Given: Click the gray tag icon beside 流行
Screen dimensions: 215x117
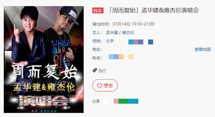Looking at the screenshot, I should point(95,70).
